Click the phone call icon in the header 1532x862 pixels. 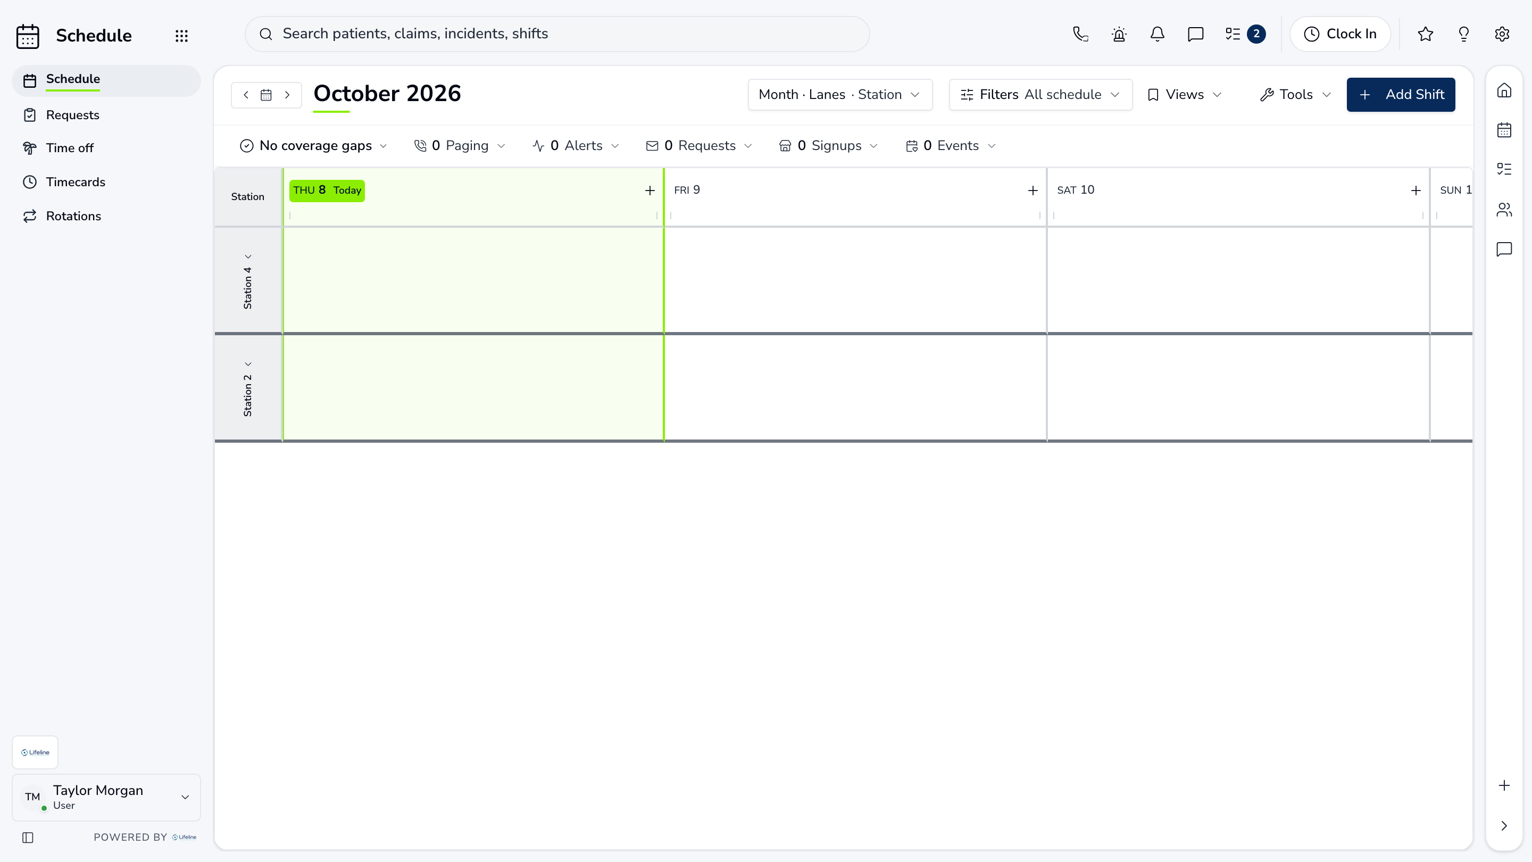coord(1080,34)
